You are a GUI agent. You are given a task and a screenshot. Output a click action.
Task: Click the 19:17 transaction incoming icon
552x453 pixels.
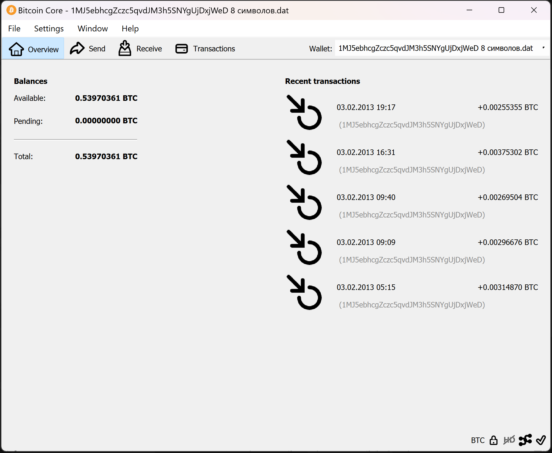304,112
